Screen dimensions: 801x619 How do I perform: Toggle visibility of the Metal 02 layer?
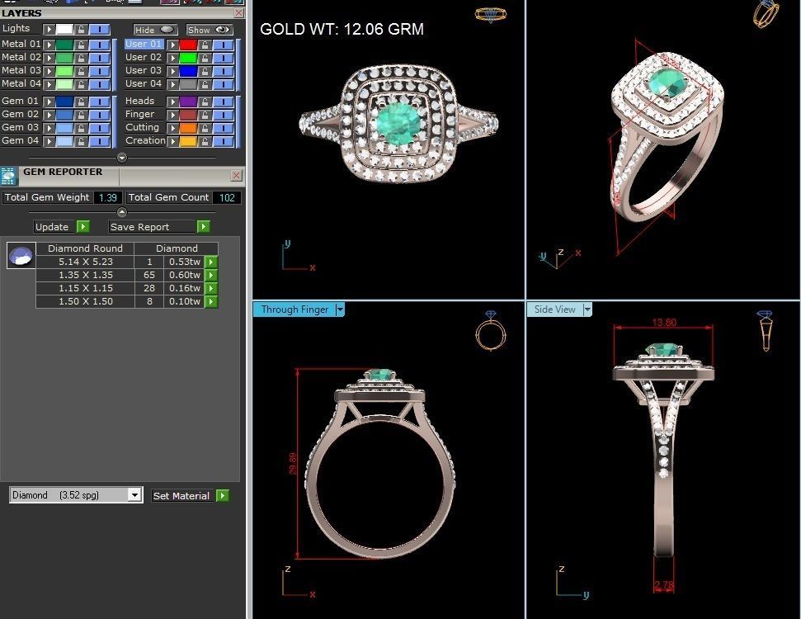pyautogui.click(x=100, y=58)
